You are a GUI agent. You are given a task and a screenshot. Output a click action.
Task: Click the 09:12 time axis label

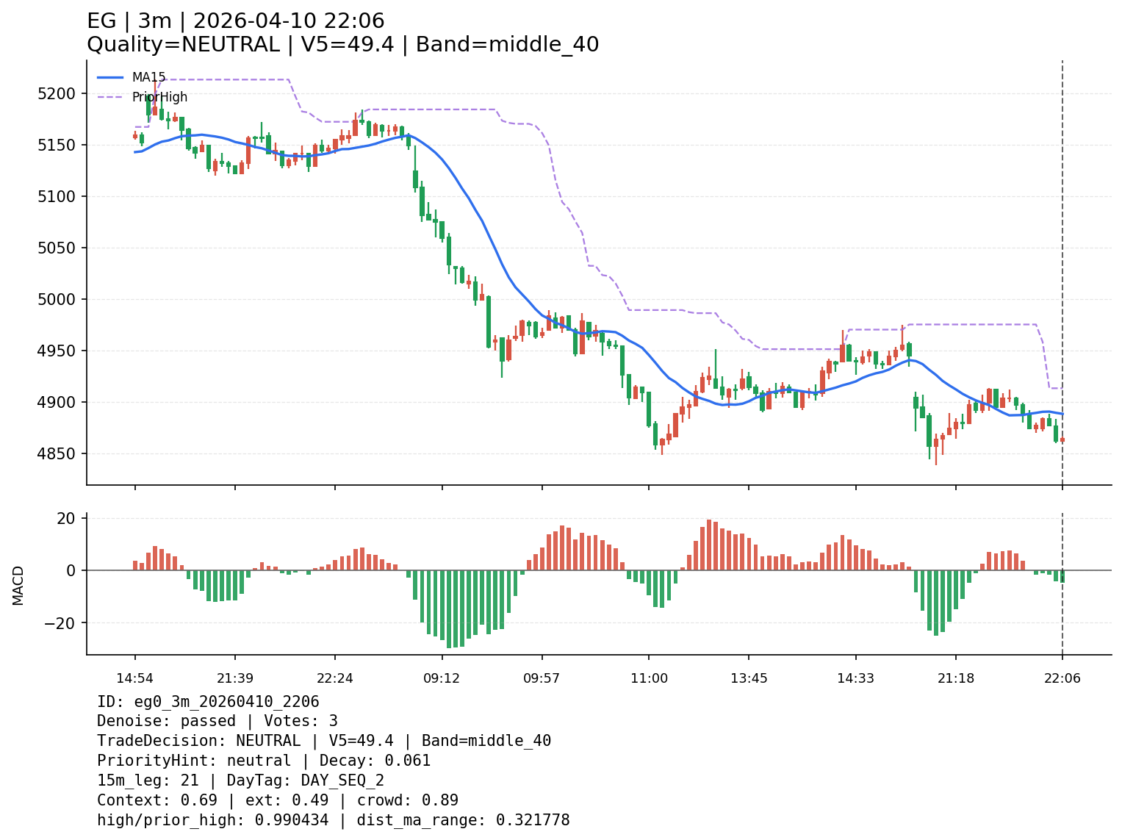point(442,678)
